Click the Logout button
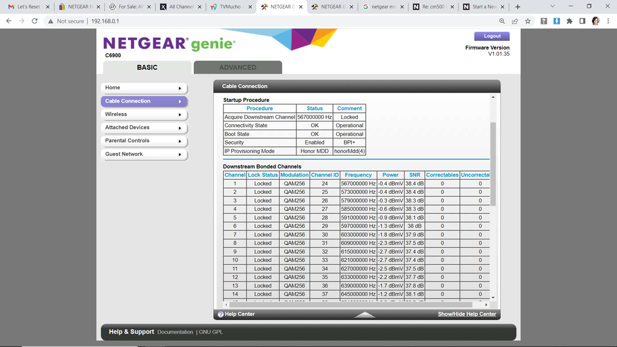 pyautogui.click(x=492, y=36)
